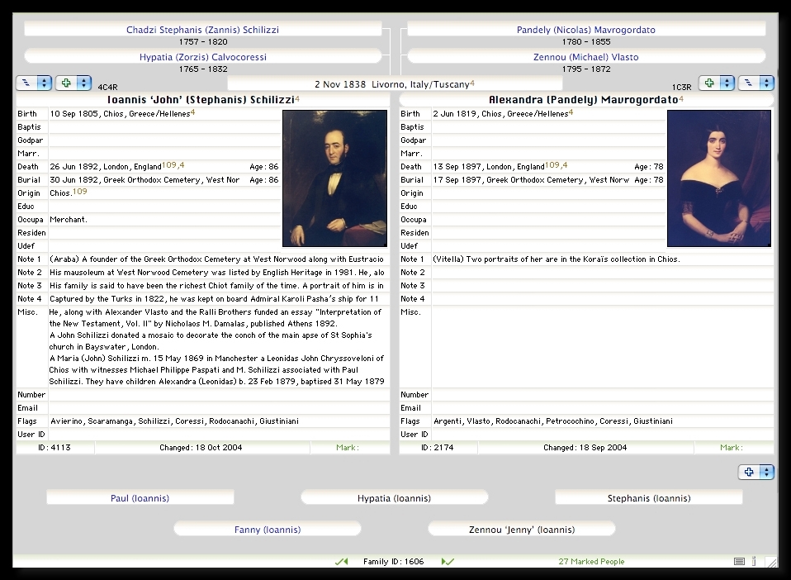The width and height of the screenshot is (791, 580).
Task: Click the 27 Marked People status text
Action: tap(591, 562)
